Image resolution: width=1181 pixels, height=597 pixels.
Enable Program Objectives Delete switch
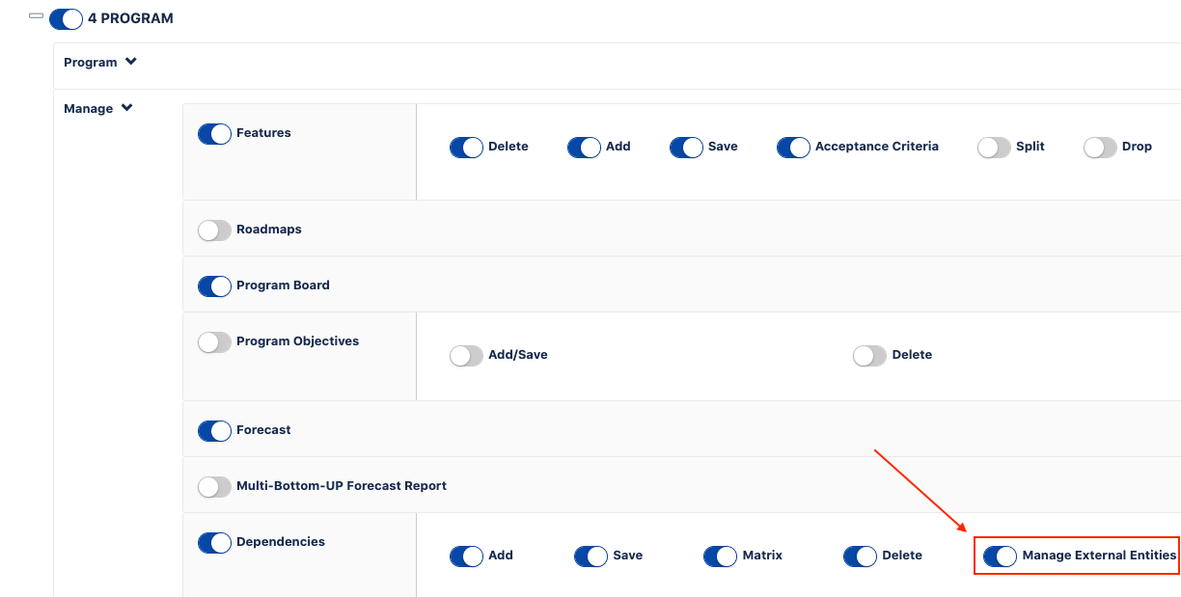click(x=869, y=355)
